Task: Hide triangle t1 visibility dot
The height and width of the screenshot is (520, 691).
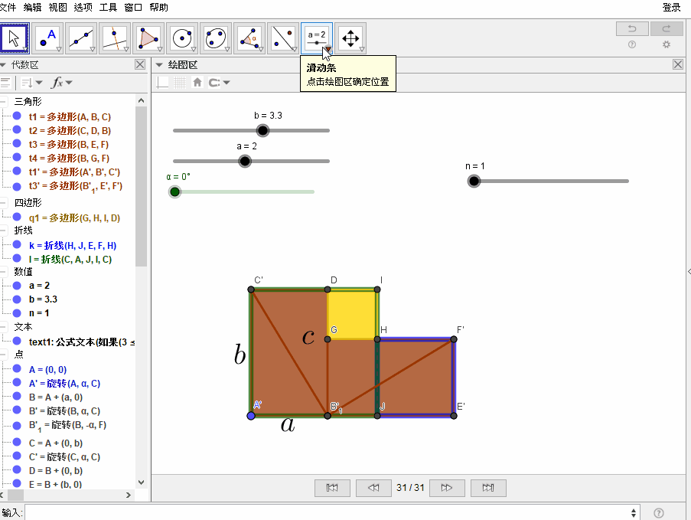Action: pos(17,116)
